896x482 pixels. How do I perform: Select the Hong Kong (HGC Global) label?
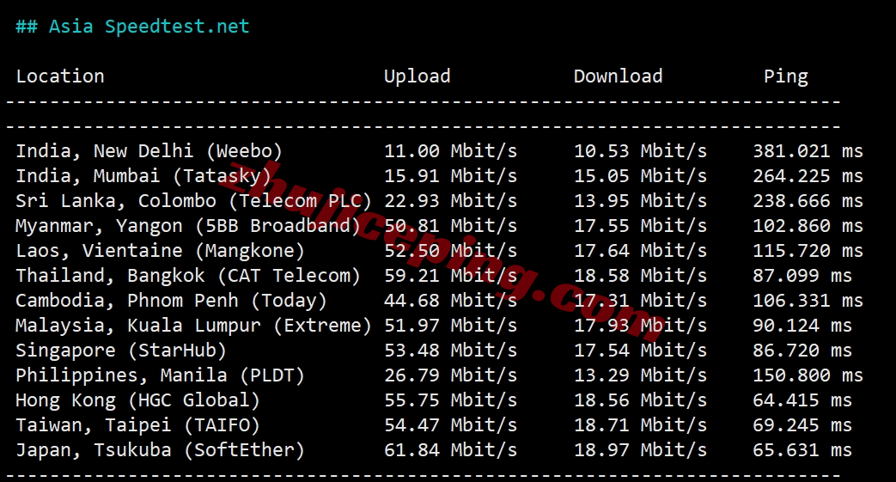(137, 400)
